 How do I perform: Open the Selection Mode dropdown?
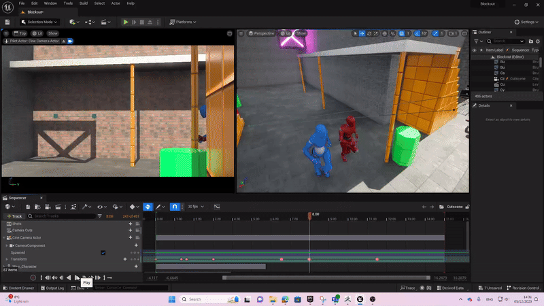(39, 22)
